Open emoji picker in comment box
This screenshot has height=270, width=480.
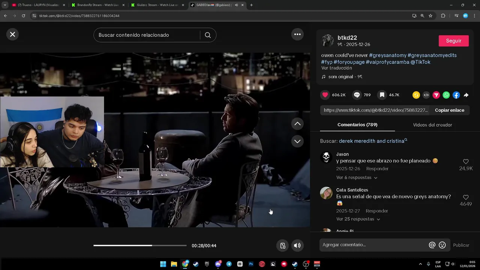442,245
